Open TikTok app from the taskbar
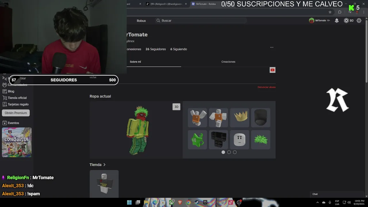 (231, 202)
